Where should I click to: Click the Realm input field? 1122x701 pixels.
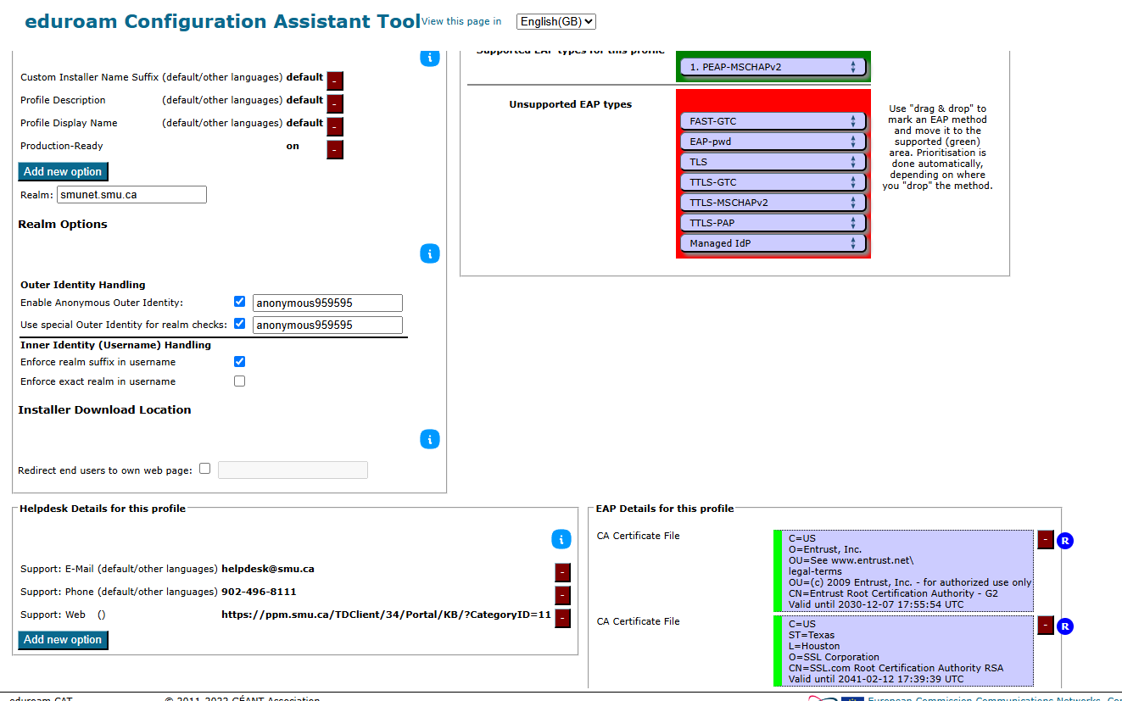[x=131, y=194]
